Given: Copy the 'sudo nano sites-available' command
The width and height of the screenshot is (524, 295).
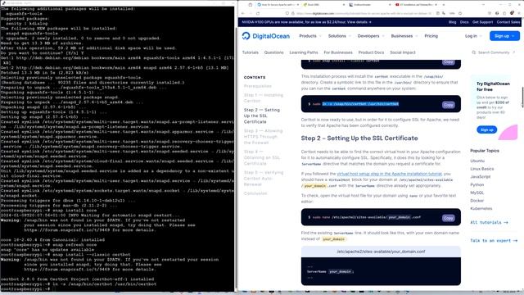Looking at the screenshot, I should click(448, 218).
